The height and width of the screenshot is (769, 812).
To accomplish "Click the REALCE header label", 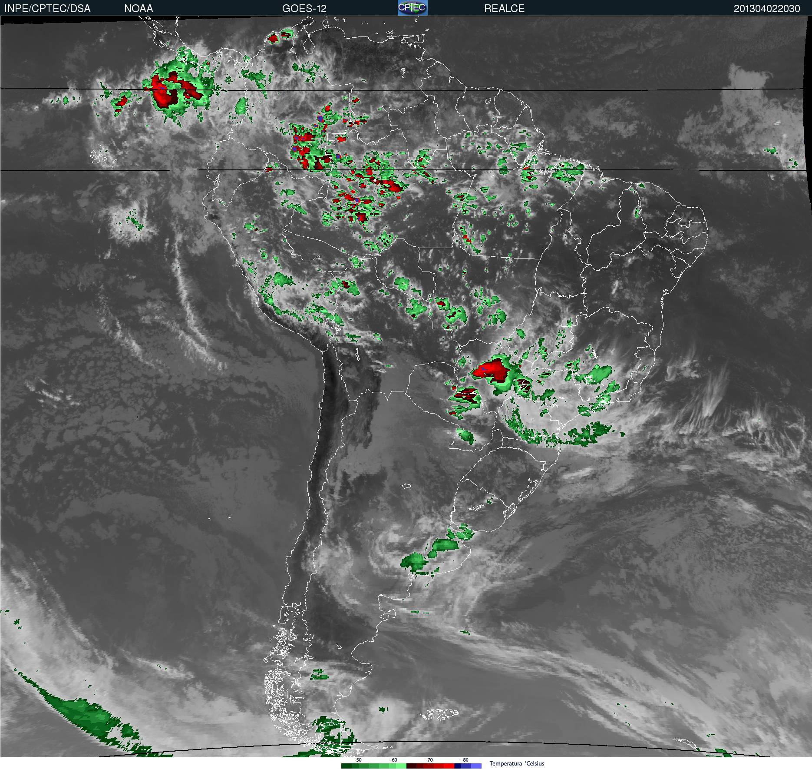I will pyautogui.click(x=504, y=9).
